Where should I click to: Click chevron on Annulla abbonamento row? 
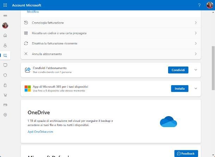(x=196, y=54)
